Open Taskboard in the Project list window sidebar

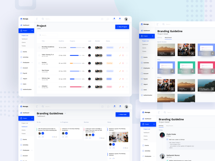24,39
